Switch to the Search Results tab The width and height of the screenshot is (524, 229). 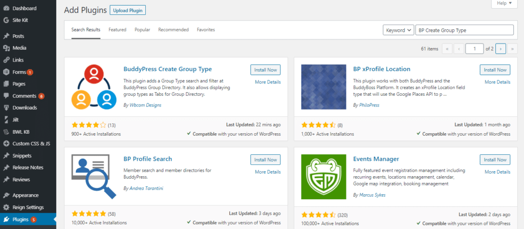click(86, 30)
